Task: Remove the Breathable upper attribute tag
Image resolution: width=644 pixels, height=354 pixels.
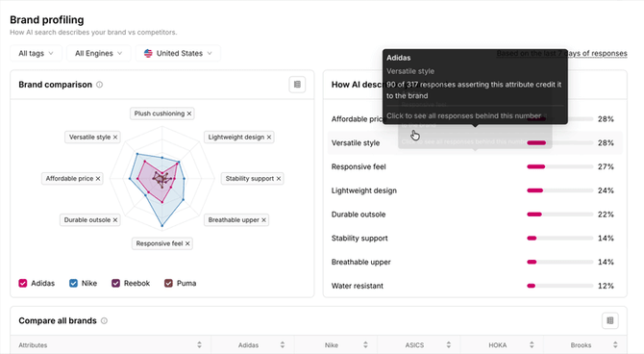Action: 263,220
